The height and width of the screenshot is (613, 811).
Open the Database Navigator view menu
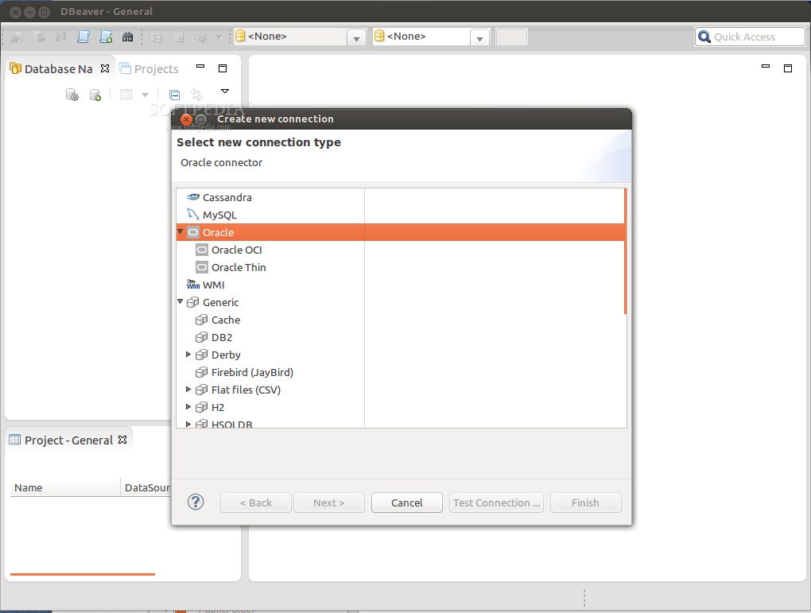pyautogui.click(x=225, y=90)
